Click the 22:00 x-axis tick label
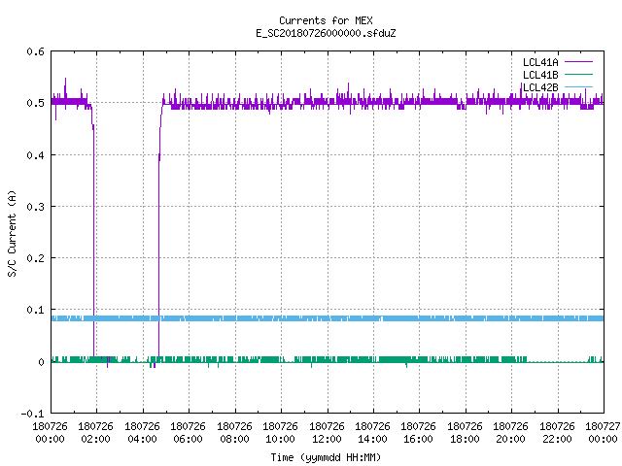622x466 pixels. (x=557, y=439)
